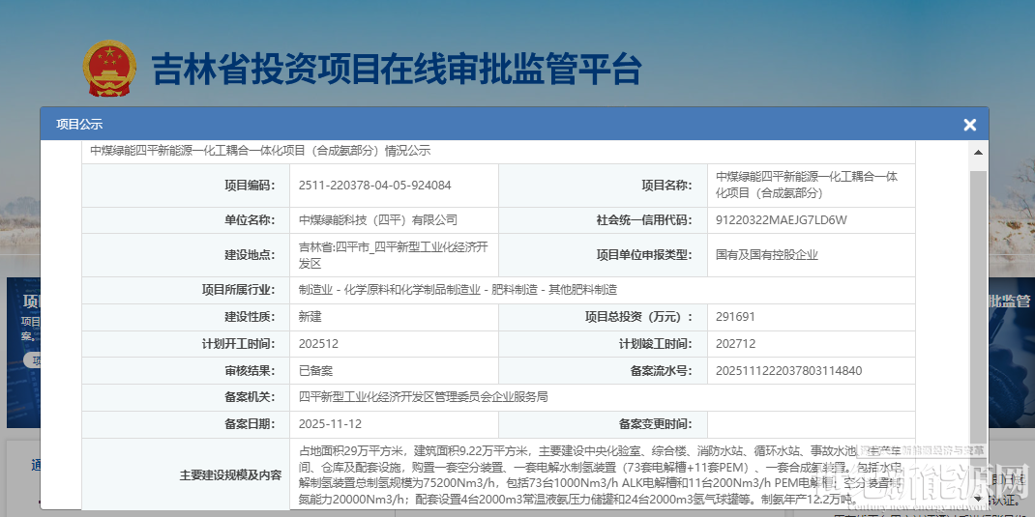1035x517 pixels.
Task: Click the 主要建设规模及内容 label cell
Action: point(186,474)
